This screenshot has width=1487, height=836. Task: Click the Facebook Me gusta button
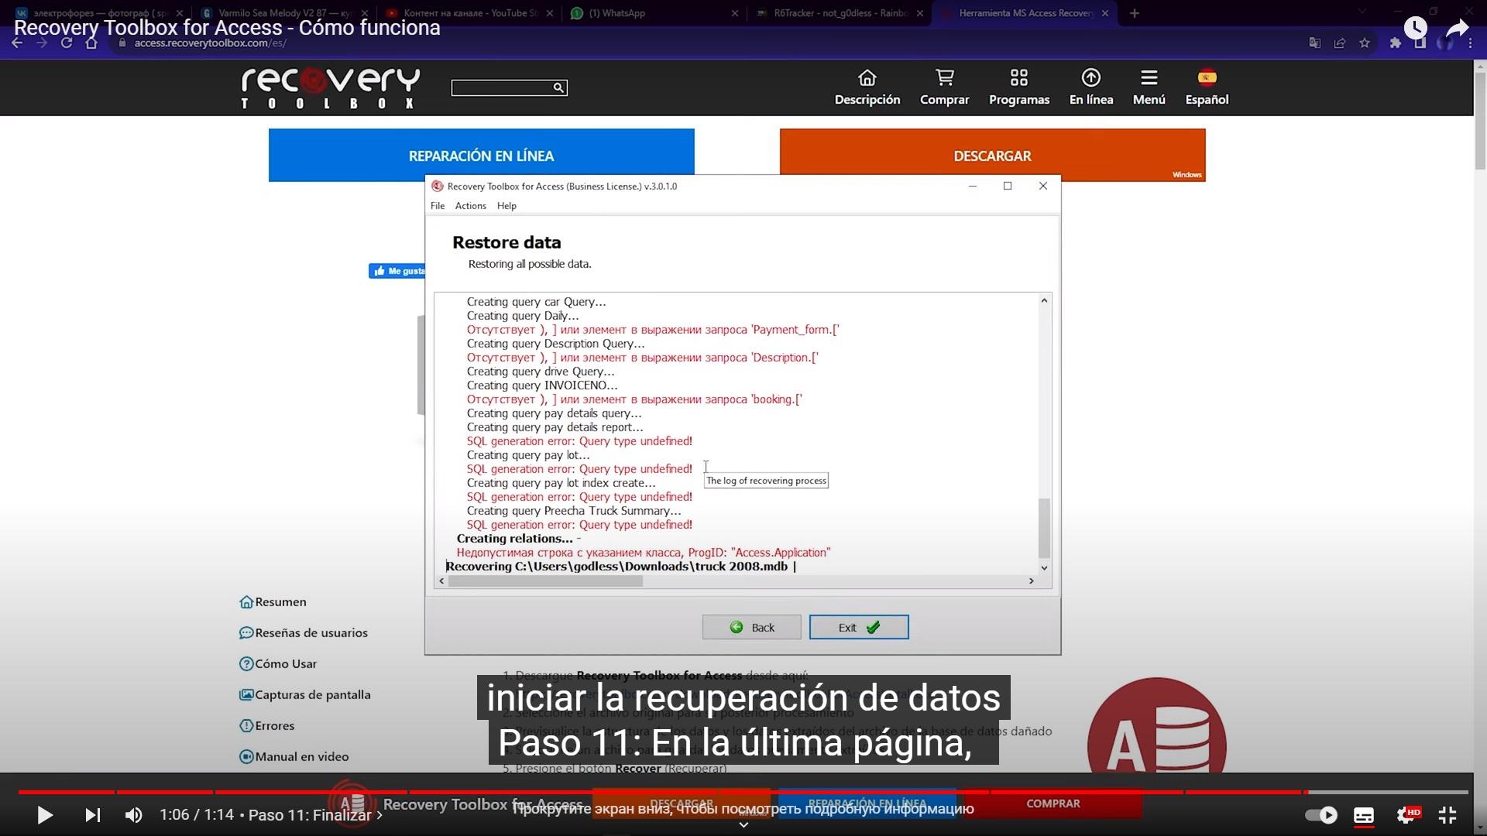click(397, 271)
